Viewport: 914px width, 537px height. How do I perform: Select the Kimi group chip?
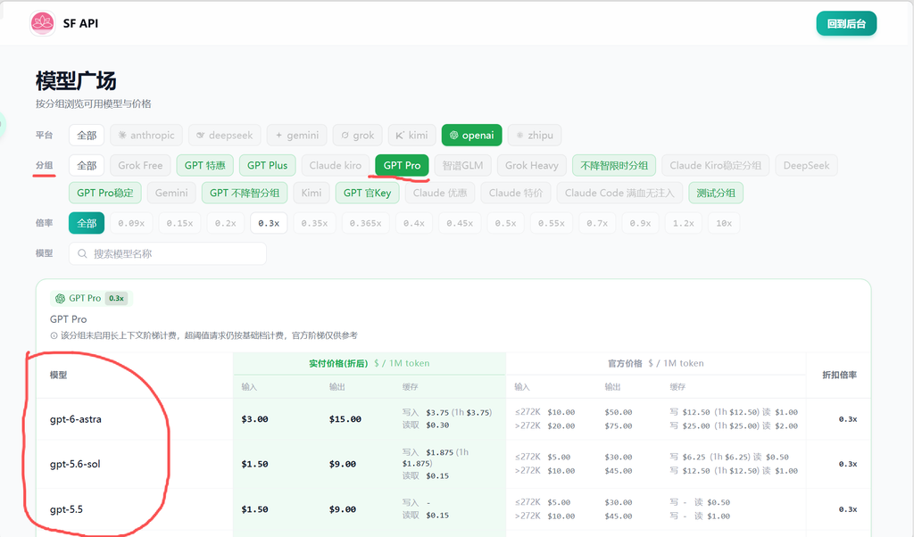point(312,193)
